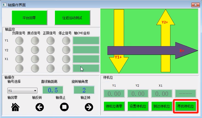Click Y2 origin signal indicator
Screen dimensions: 202x118
(x=35, y=50)
